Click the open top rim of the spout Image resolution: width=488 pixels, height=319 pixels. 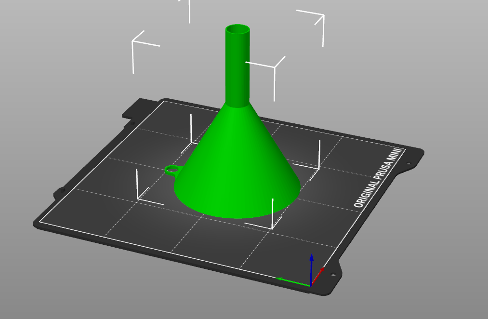click(x=237, y=29)
